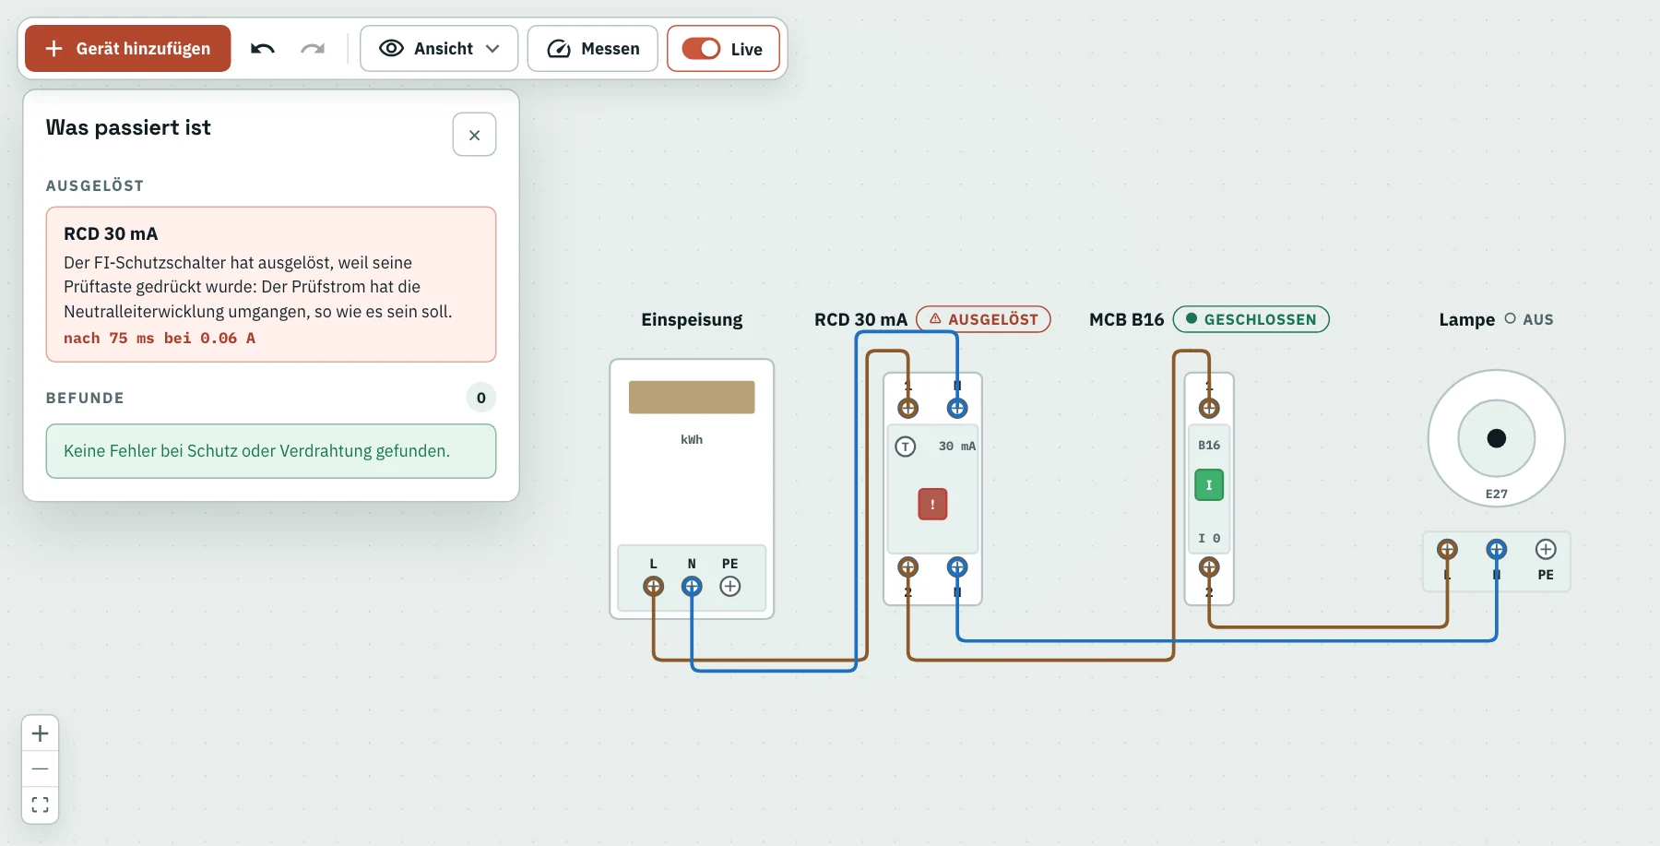Fit the view to the screen
The image size is (1660, 846).
tap(40, 804)
